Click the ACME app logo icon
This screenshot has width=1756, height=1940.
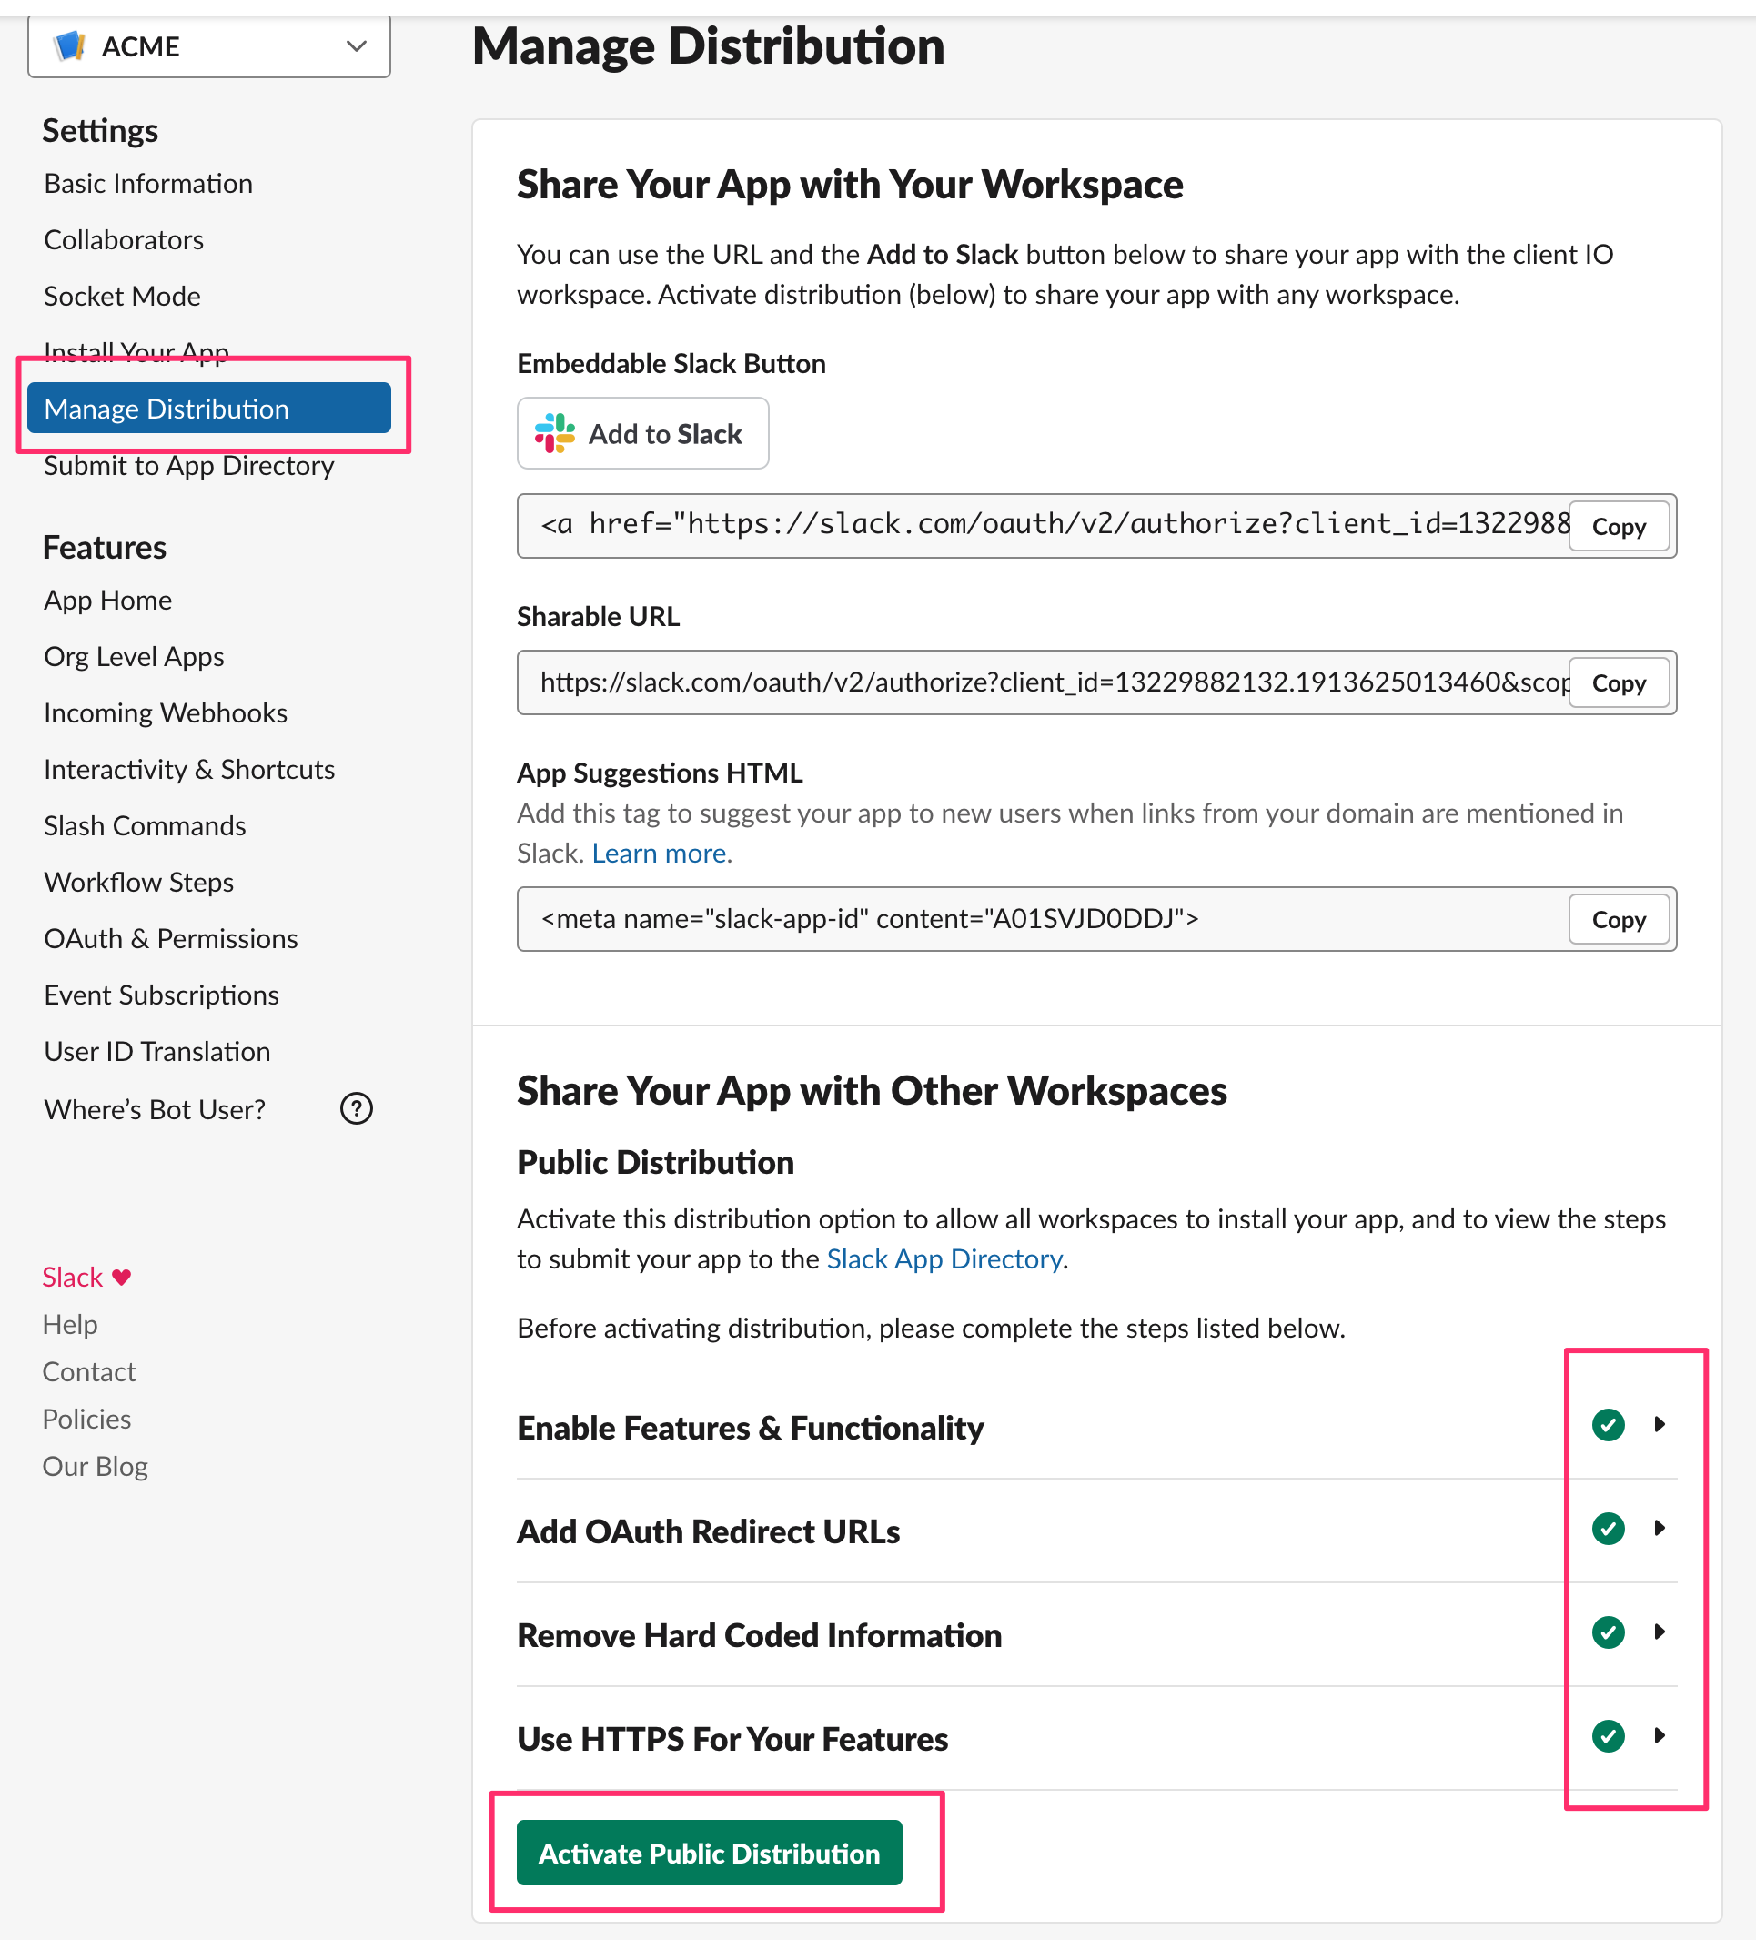click(69, 45)
